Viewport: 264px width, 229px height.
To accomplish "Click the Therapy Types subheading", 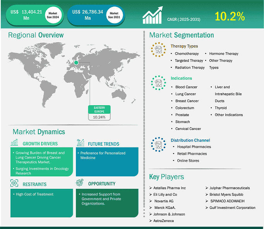I will [184, 46].
